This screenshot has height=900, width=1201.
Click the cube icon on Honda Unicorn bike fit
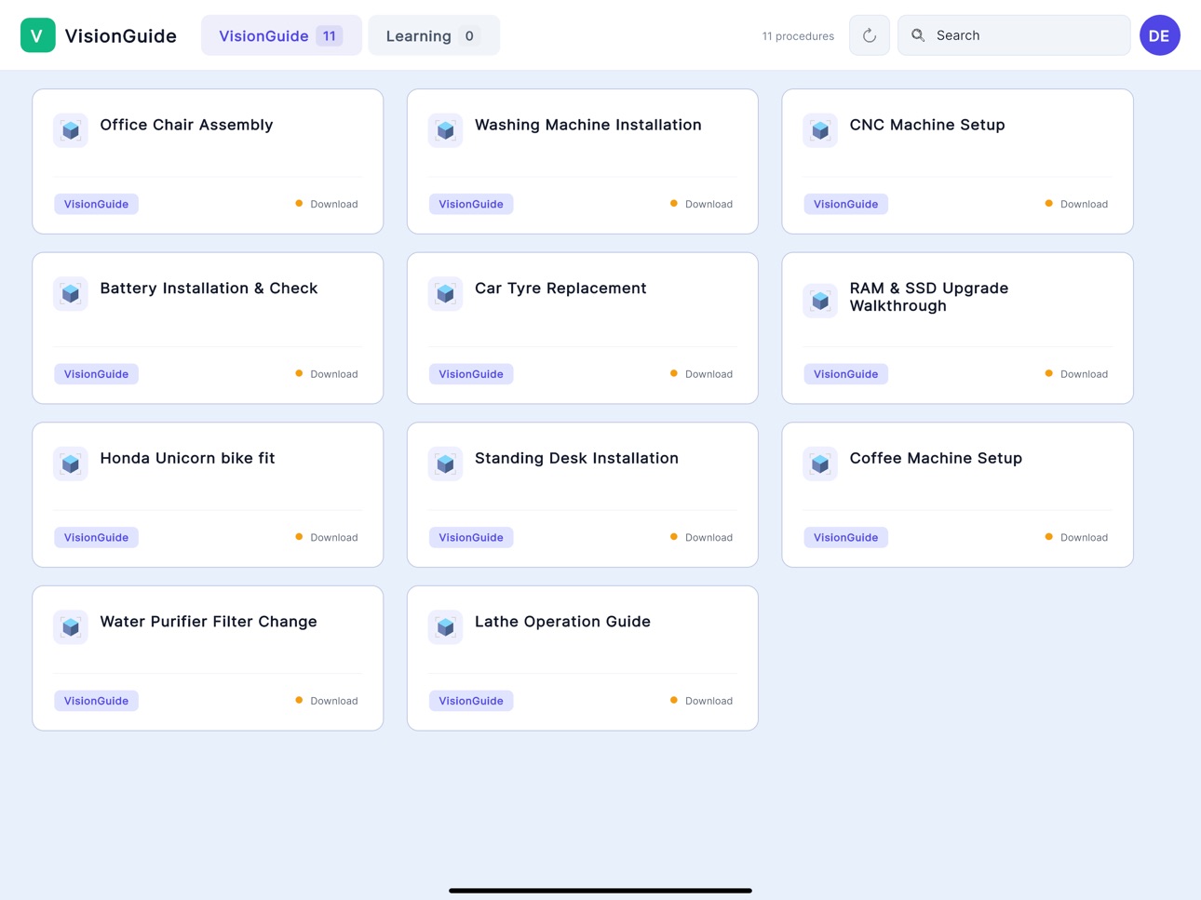(71, 463)
